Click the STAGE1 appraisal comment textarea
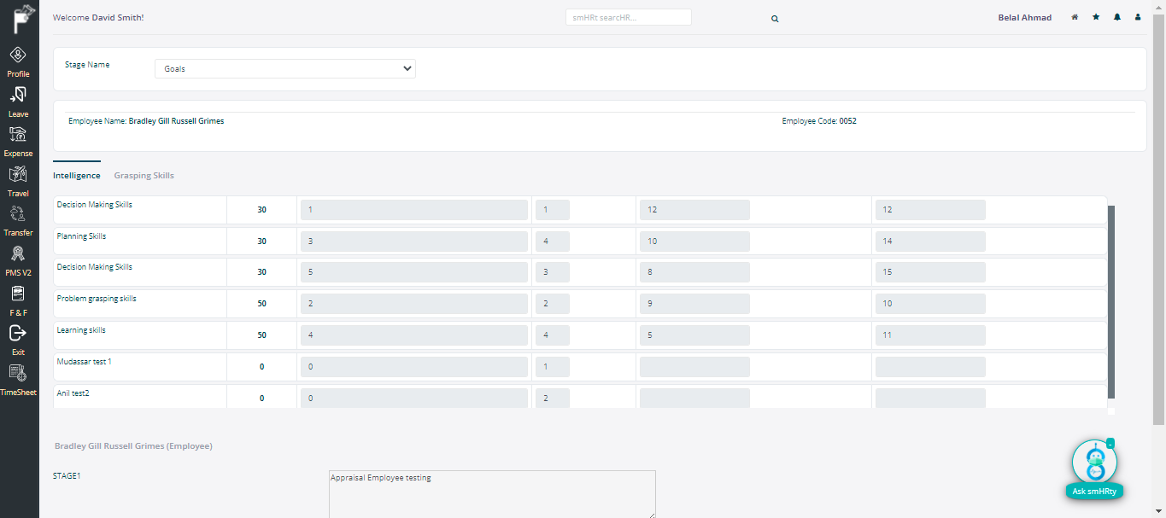This screenshot has width=1166, height=518. [492, 493]
